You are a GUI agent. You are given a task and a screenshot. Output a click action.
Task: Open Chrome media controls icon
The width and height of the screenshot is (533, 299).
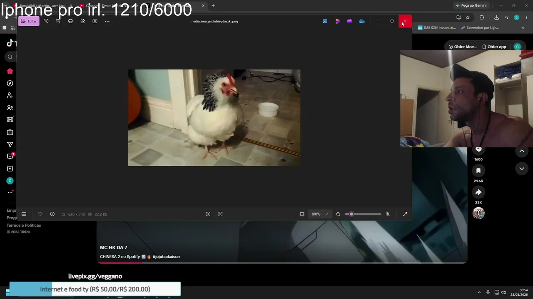(x=506, y=17)
